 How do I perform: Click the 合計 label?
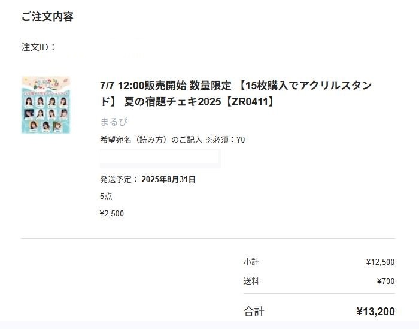pos(254,312)
